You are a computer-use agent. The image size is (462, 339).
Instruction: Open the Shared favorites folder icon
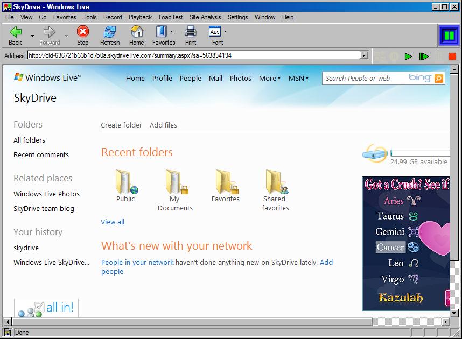277,182
